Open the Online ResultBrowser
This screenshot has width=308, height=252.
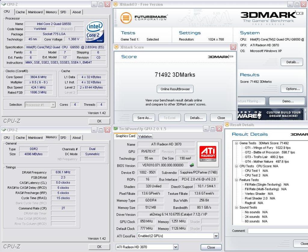[175, 89]
